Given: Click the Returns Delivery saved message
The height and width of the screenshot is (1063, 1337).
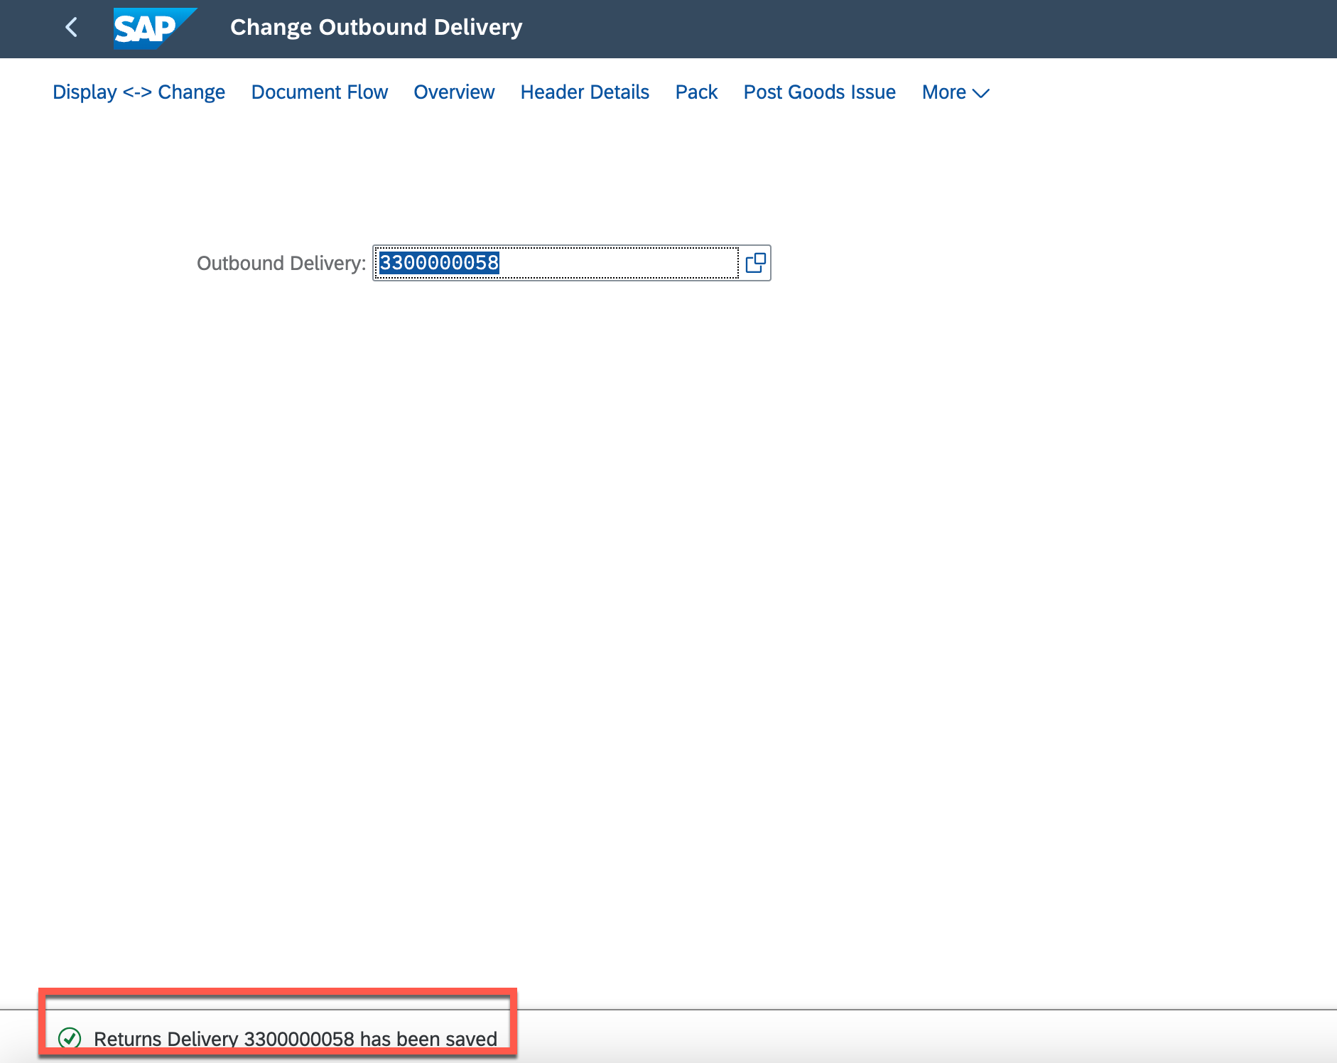Looking at the screenshot, I should (295, 1039).
